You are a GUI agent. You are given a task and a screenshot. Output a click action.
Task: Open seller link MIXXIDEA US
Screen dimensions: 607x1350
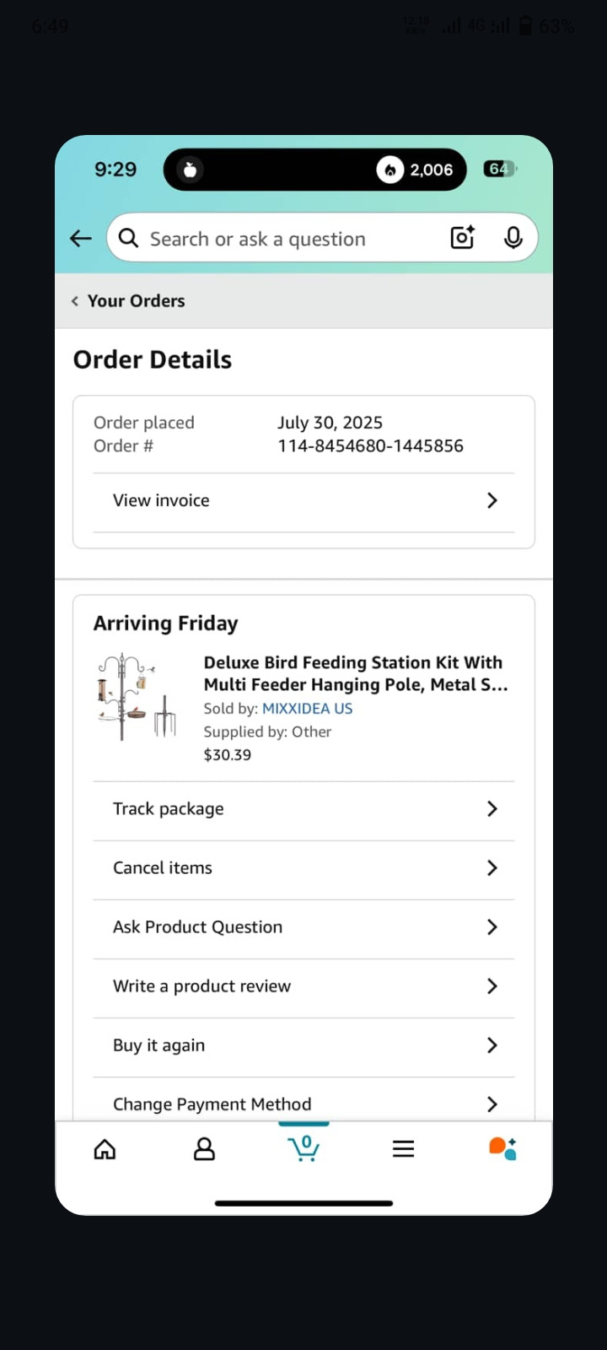(x=307, y=709)
